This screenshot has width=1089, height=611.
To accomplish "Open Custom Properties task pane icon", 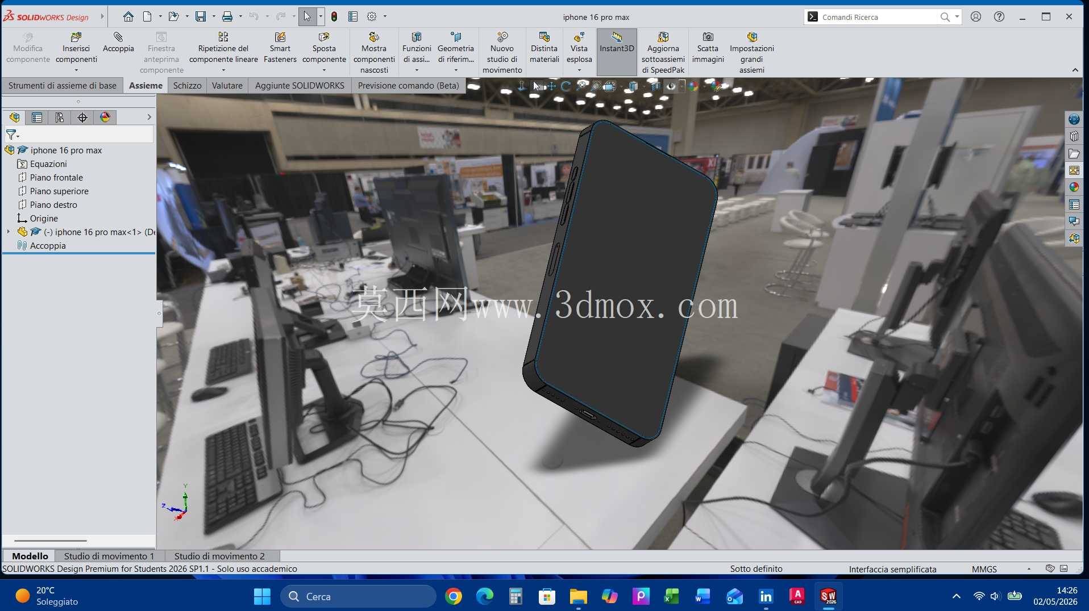I will coord(1074,204).
